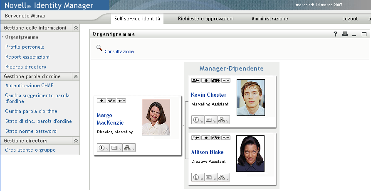The width and height of the screenshot is (371, 191).
Task: Click the 'Director, Marketing' title text
Action: pyautogui.click(x=115, y=132)
